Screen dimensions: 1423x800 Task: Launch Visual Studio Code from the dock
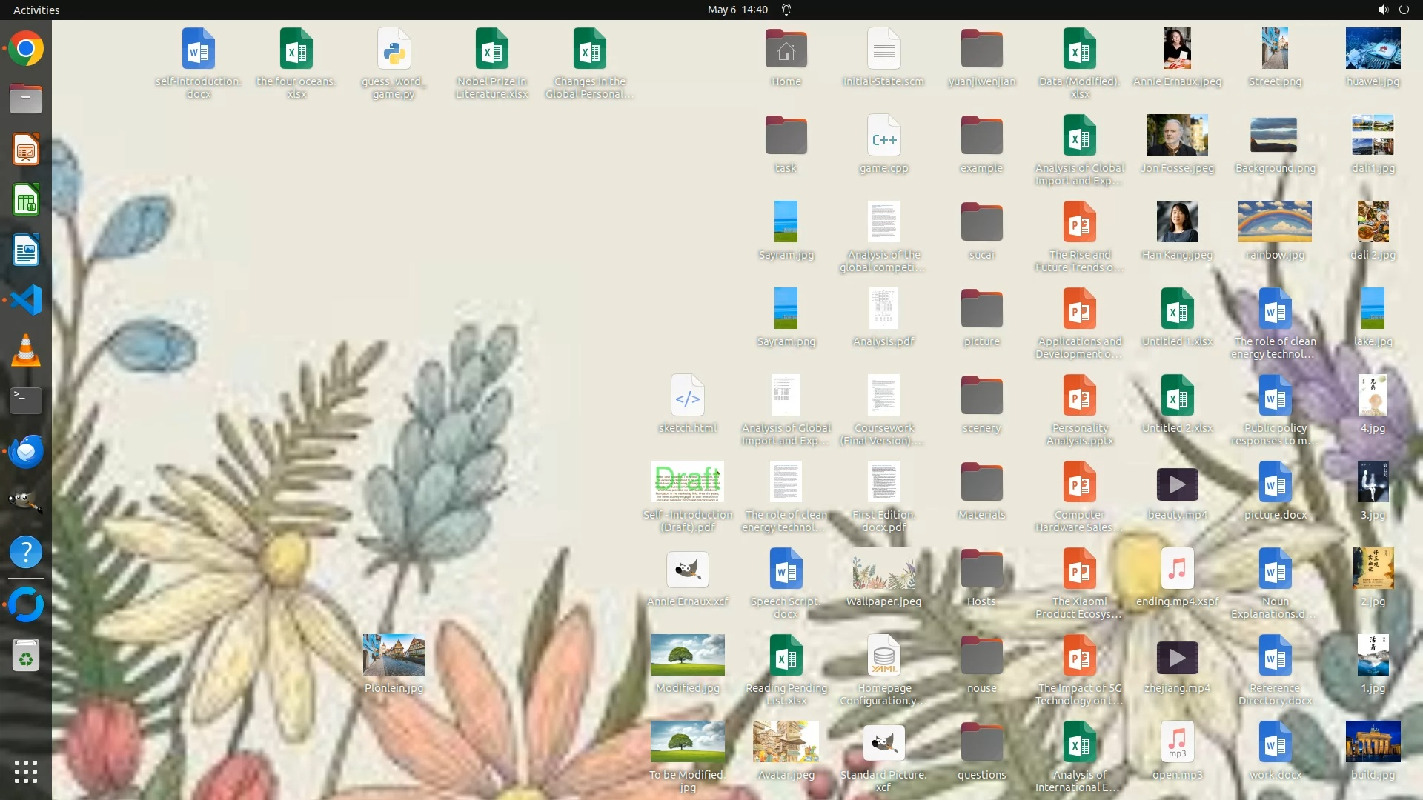tap(26, 300)
